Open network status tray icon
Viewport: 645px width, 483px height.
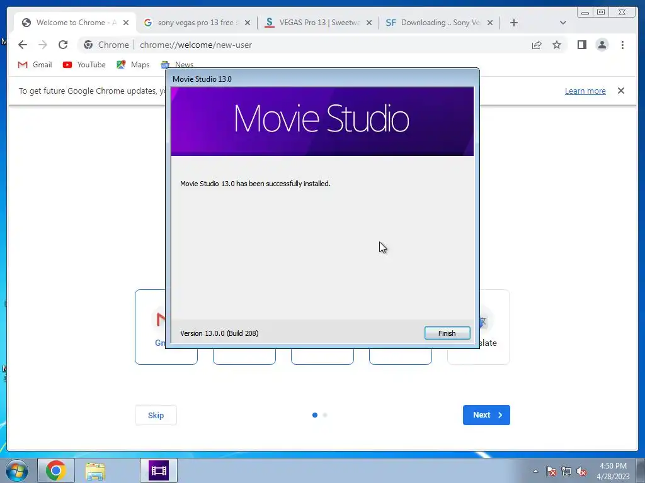point(566,471)
